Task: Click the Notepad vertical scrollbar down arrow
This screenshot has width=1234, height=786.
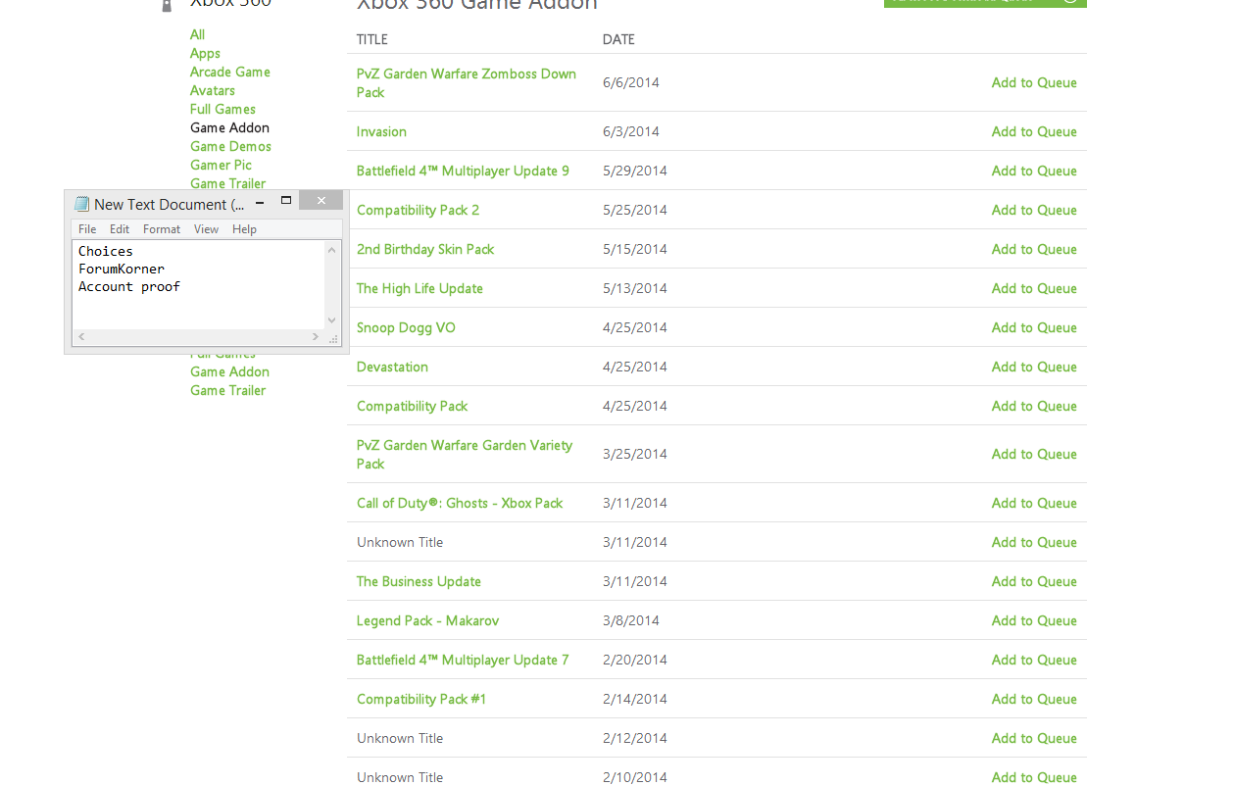Action: 331,320
